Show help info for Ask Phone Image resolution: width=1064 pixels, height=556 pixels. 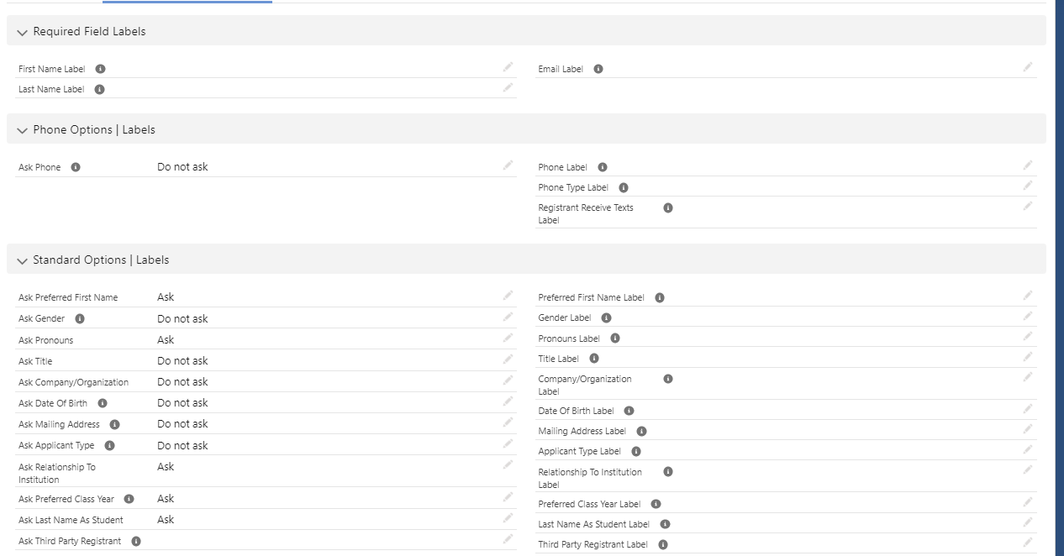76,167
